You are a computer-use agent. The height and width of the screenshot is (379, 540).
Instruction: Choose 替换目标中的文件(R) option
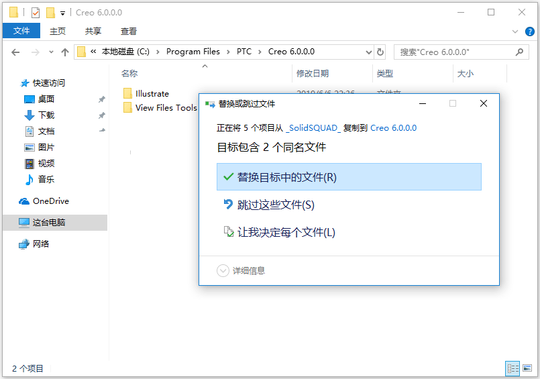[349, 177]
